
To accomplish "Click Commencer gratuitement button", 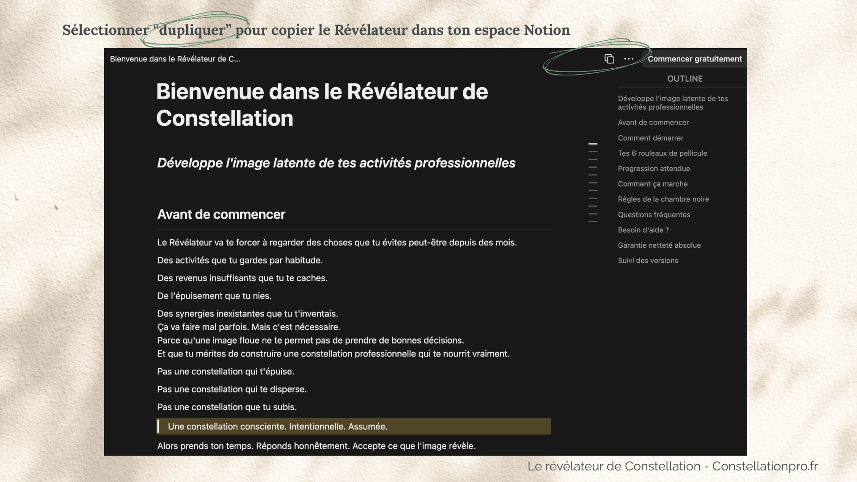I will click(x=694, y=59).
